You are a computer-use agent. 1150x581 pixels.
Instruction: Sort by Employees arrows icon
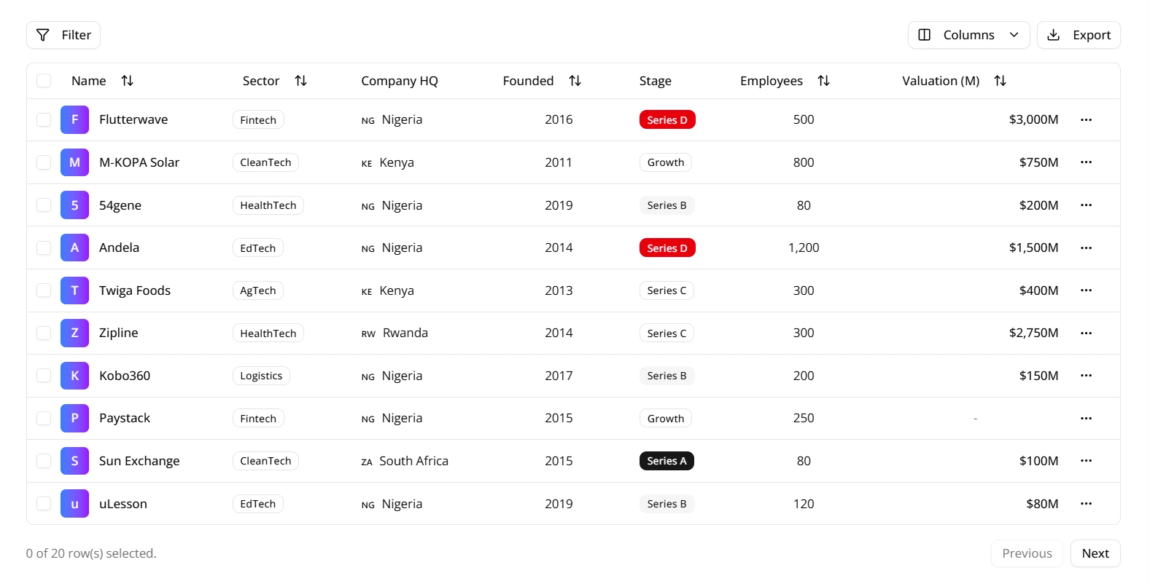tap(823, 81)
